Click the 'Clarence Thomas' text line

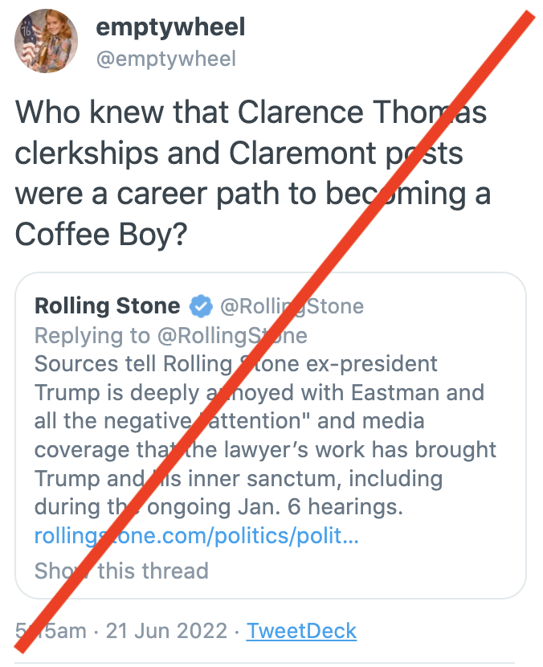point(251,113)
